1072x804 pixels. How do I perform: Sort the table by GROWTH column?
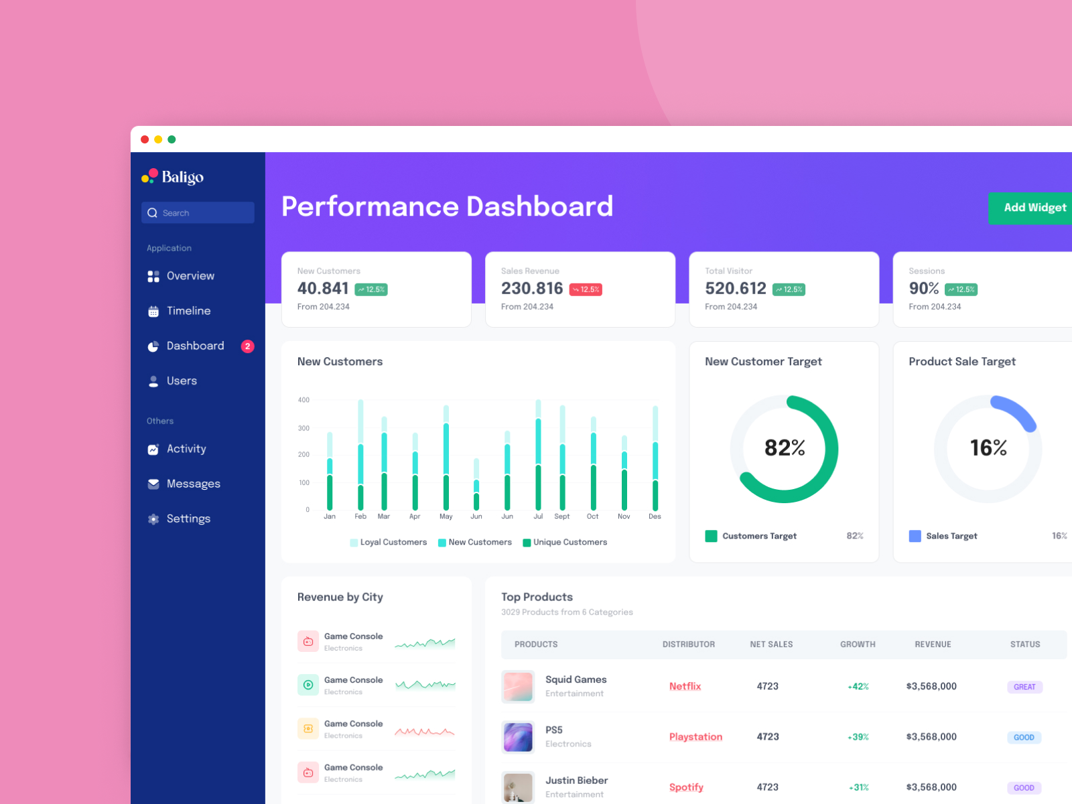(858, 644)
